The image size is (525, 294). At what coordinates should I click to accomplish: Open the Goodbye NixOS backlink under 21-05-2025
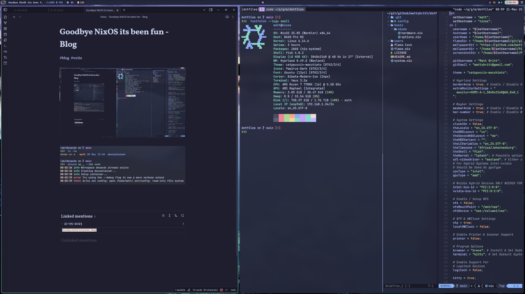79,230
